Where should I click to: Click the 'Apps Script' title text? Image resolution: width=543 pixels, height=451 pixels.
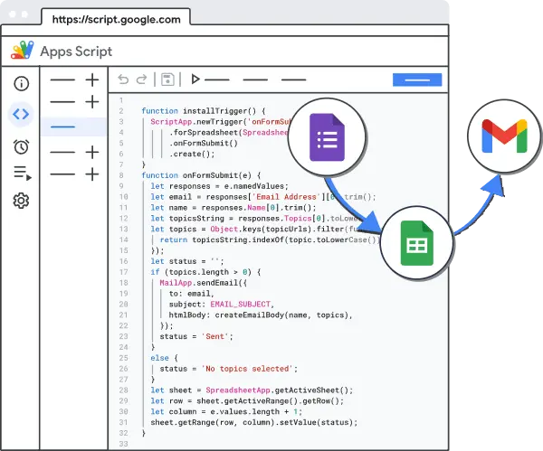tap(76, 52)
